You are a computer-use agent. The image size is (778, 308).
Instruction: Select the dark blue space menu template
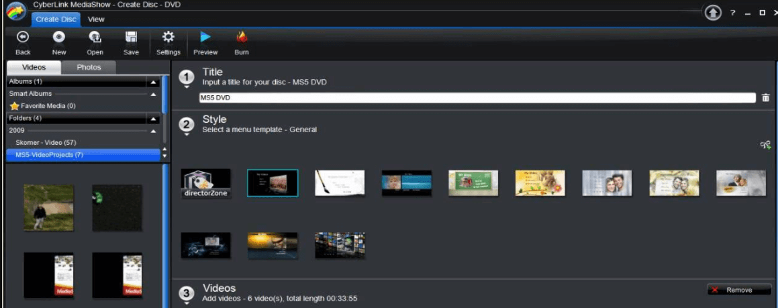coord(206,245)
